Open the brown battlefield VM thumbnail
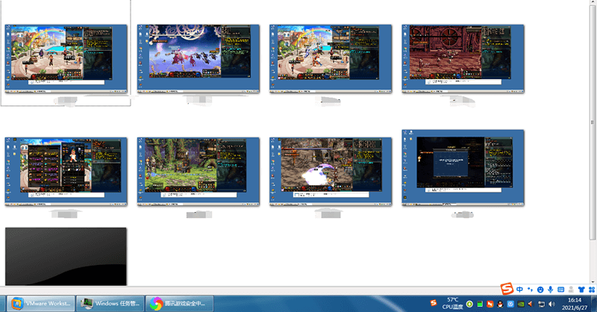The image size is (597, 312). click(x=331, y=172)
